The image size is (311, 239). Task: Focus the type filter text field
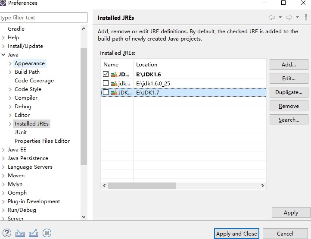point(43,18)
